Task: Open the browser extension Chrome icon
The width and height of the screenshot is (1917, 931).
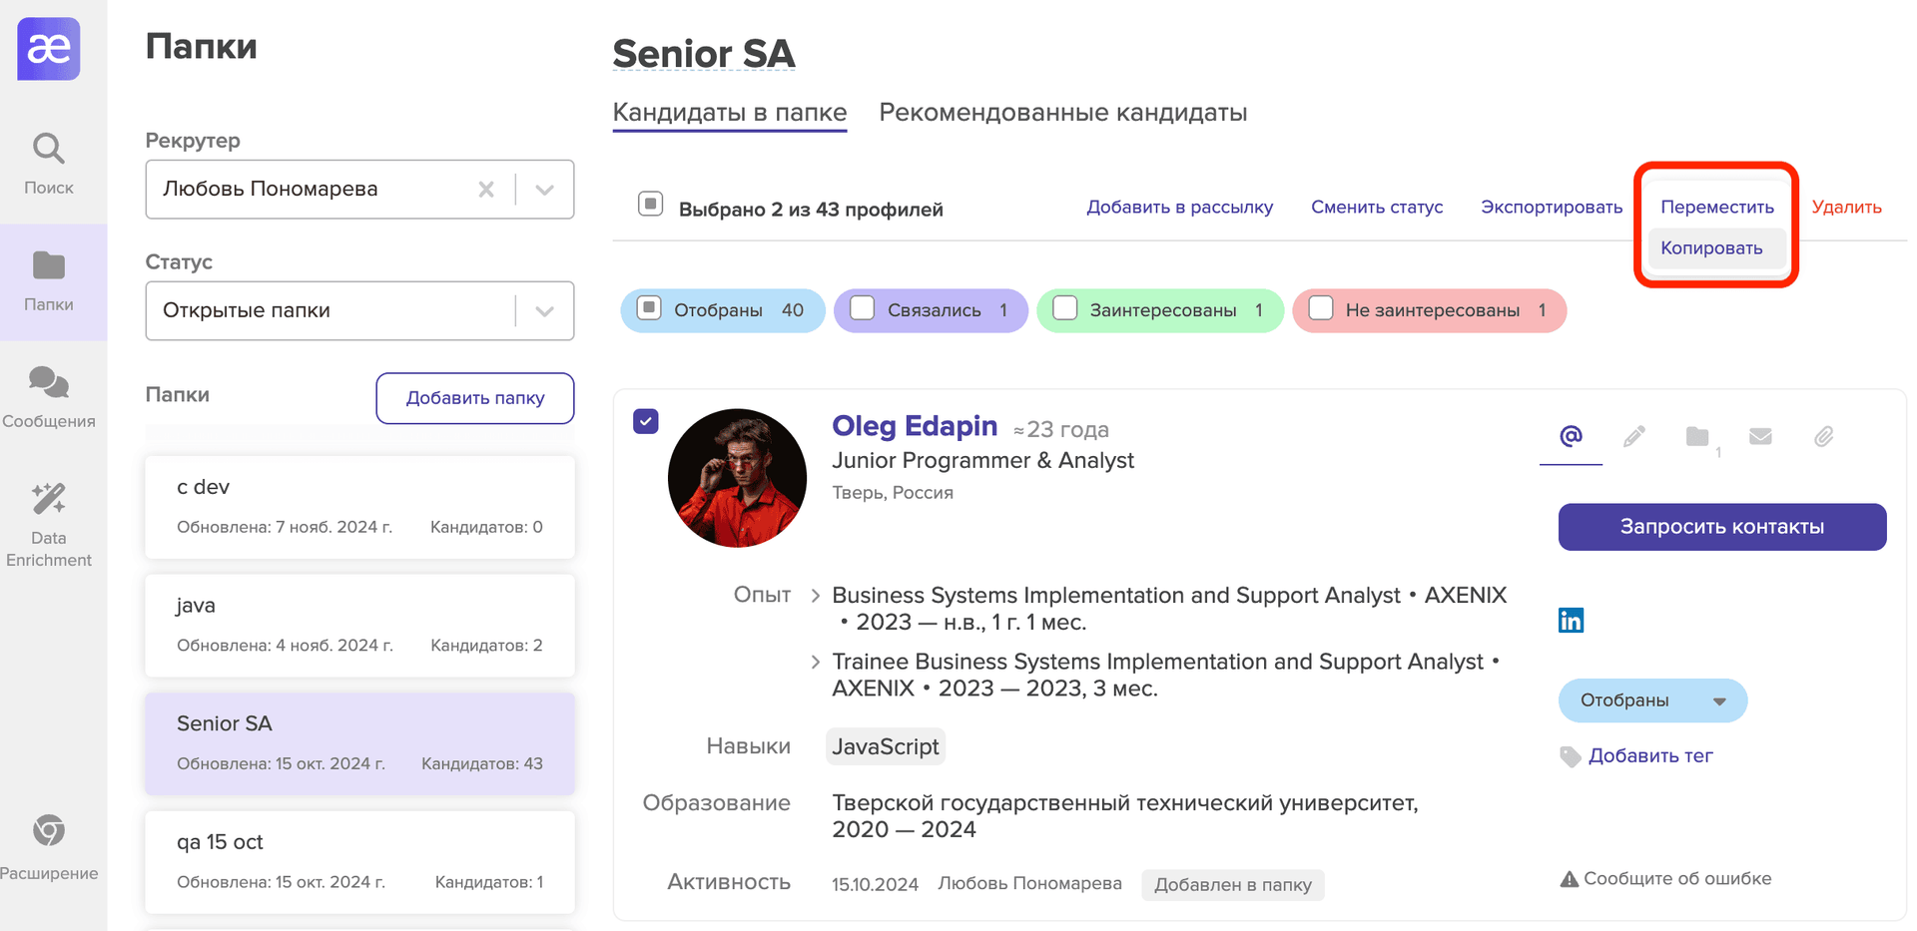Action: tap(48, 830)
